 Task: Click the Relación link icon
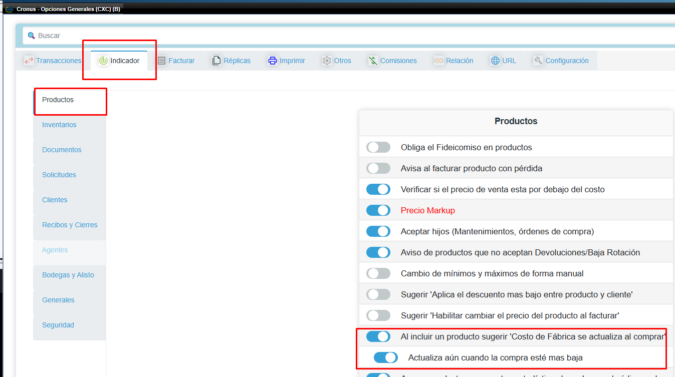coord(439,61)
